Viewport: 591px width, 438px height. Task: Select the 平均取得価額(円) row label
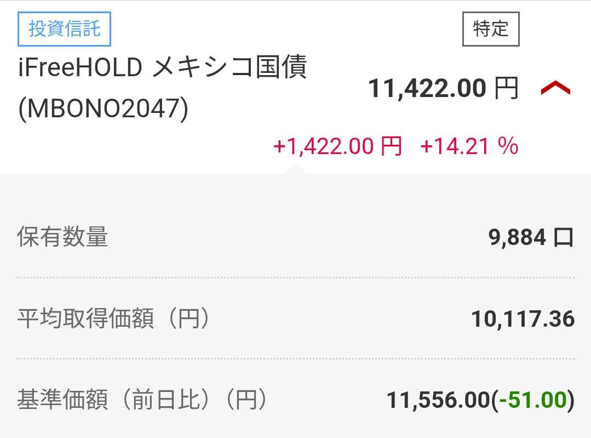113,319
